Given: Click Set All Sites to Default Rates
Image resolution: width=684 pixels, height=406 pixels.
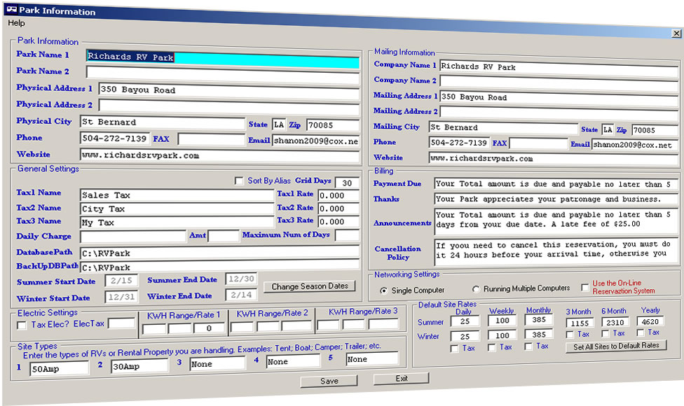Looking at the screenshot, I should point(616,346).
